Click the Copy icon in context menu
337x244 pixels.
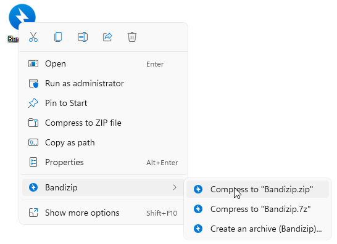(x=58, y=37)
